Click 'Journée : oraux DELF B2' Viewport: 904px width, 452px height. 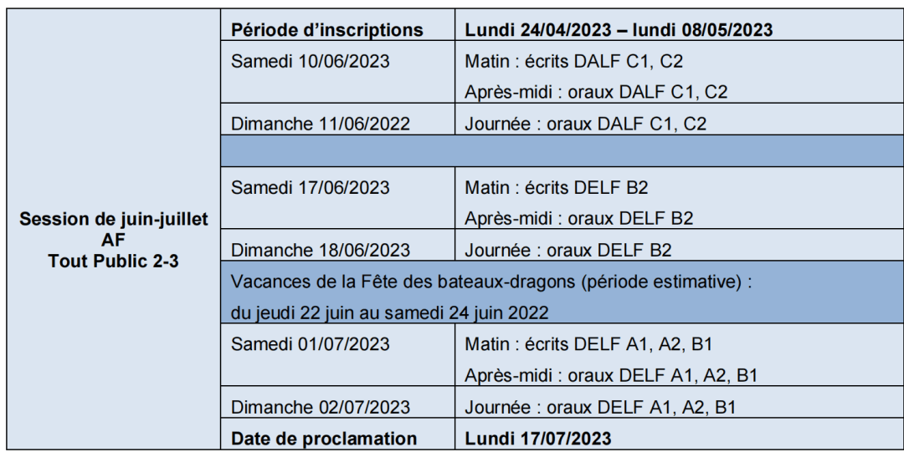[568, 251]
